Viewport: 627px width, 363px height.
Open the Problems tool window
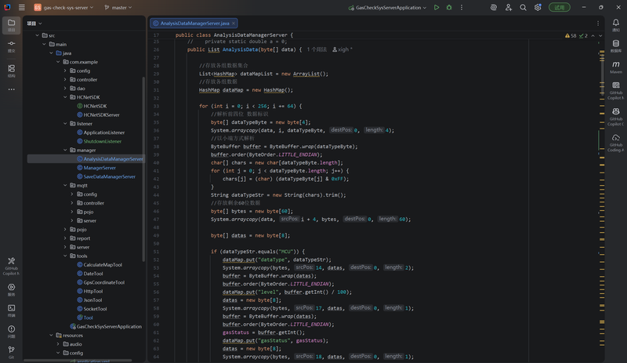[x=11, y=330]
